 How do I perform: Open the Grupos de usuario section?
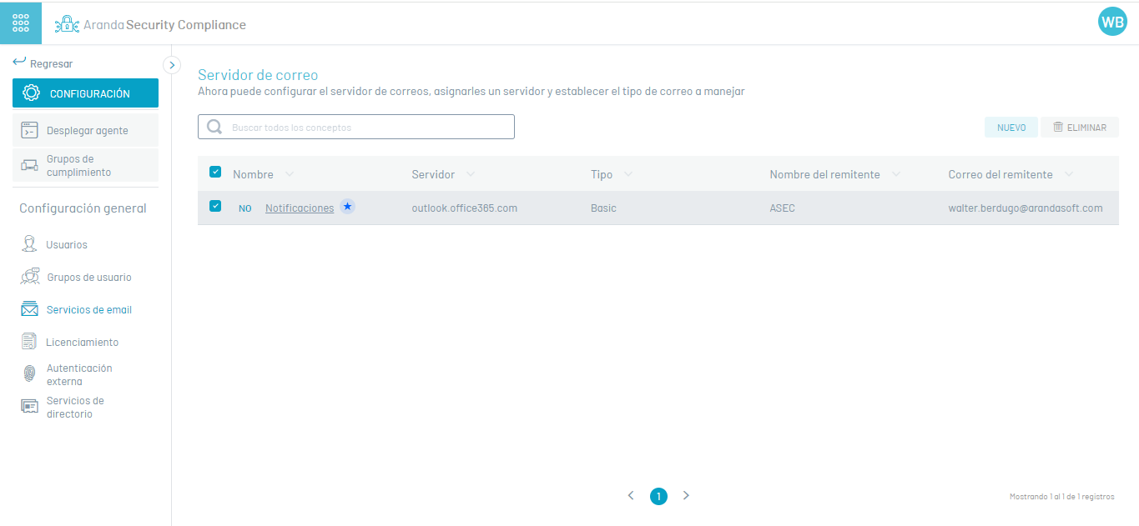tap(88, 277)
